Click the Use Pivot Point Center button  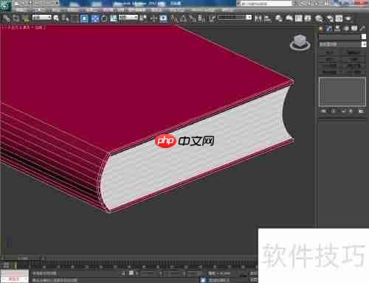[143, 18]
